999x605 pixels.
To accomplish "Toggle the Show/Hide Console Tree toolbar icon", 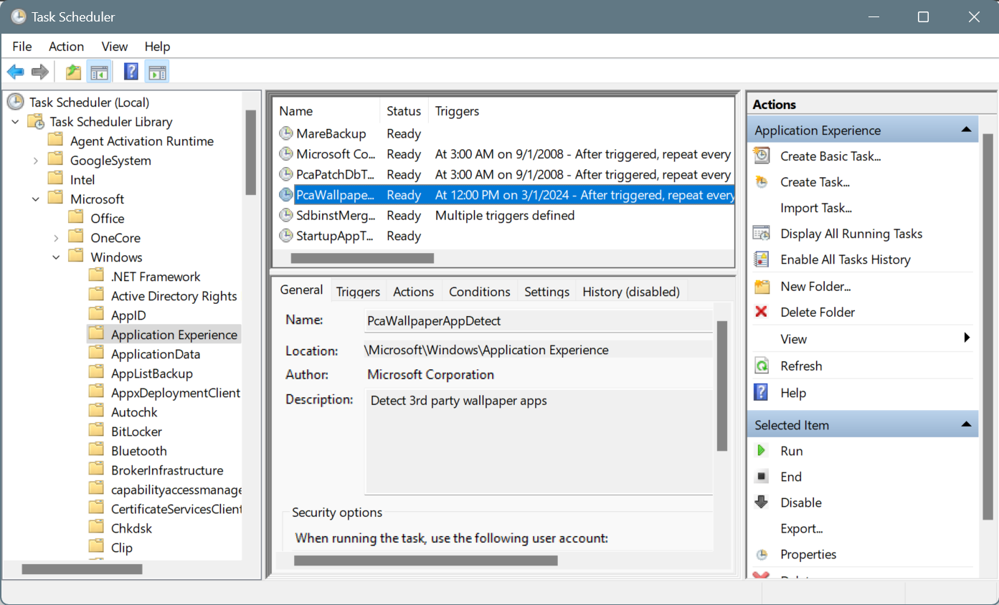I will click(98, 72).
